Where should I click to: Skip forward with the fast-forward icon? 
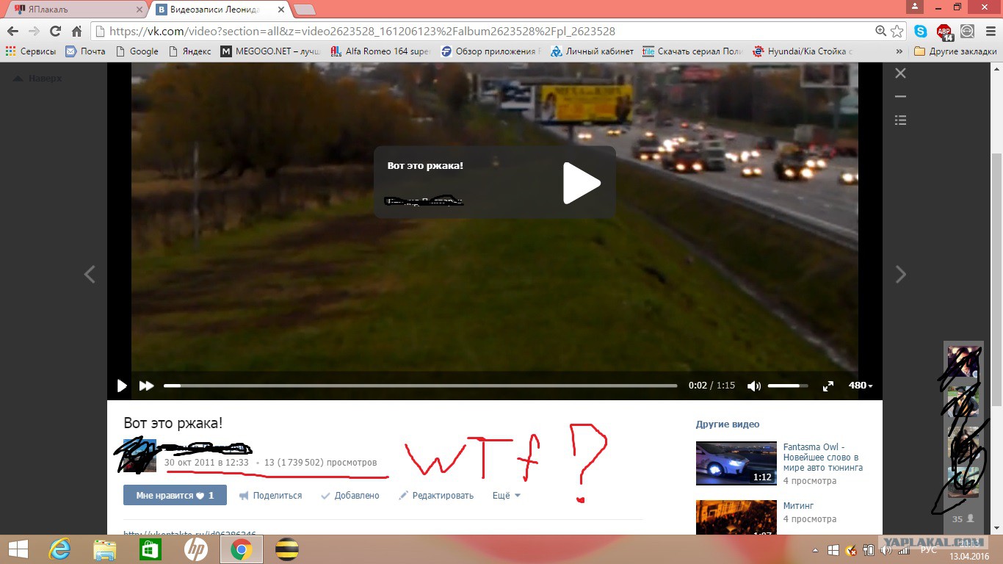147,386
